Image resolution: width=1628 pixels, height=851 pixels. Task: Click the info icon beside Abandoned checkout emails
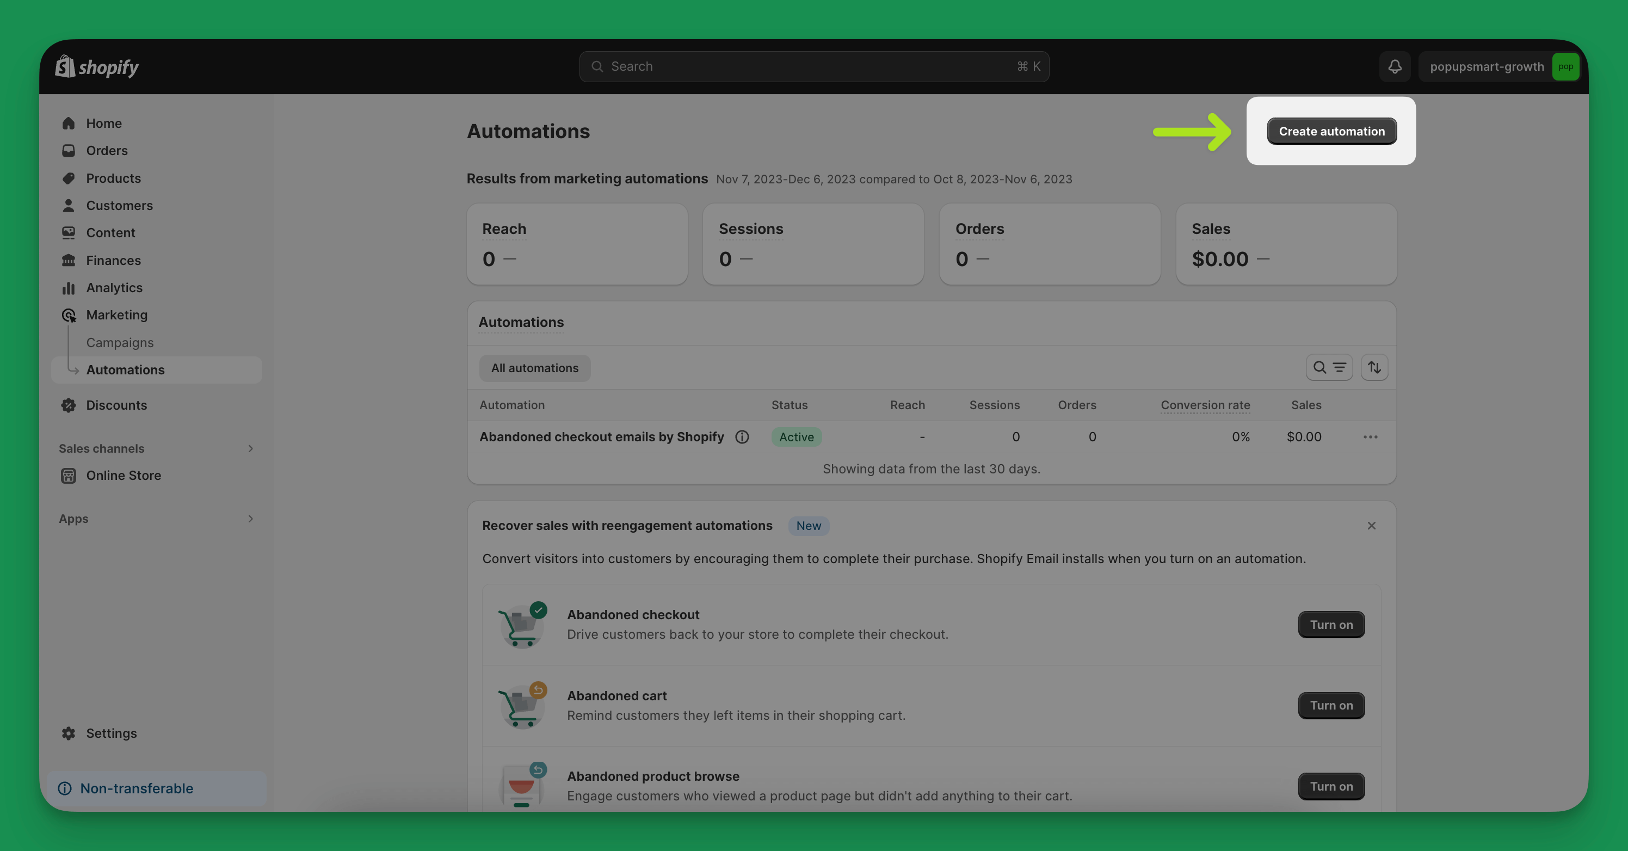click(742, 436)
